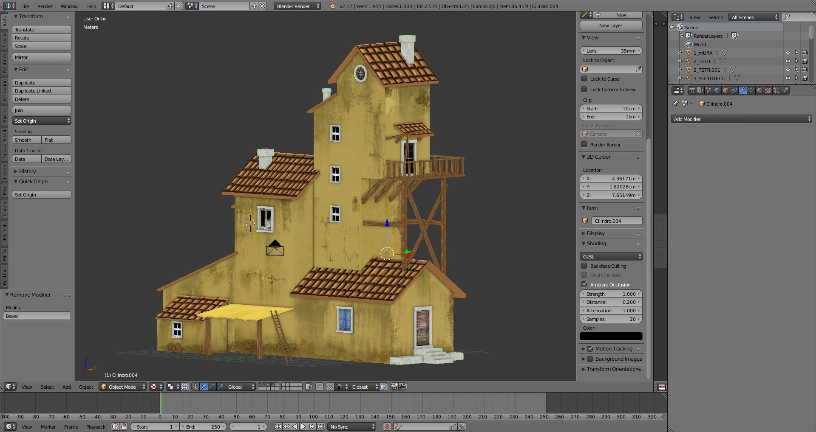
Task: Click the Ambient Occlusion black color swatch
Action: [x=611, y=336]
